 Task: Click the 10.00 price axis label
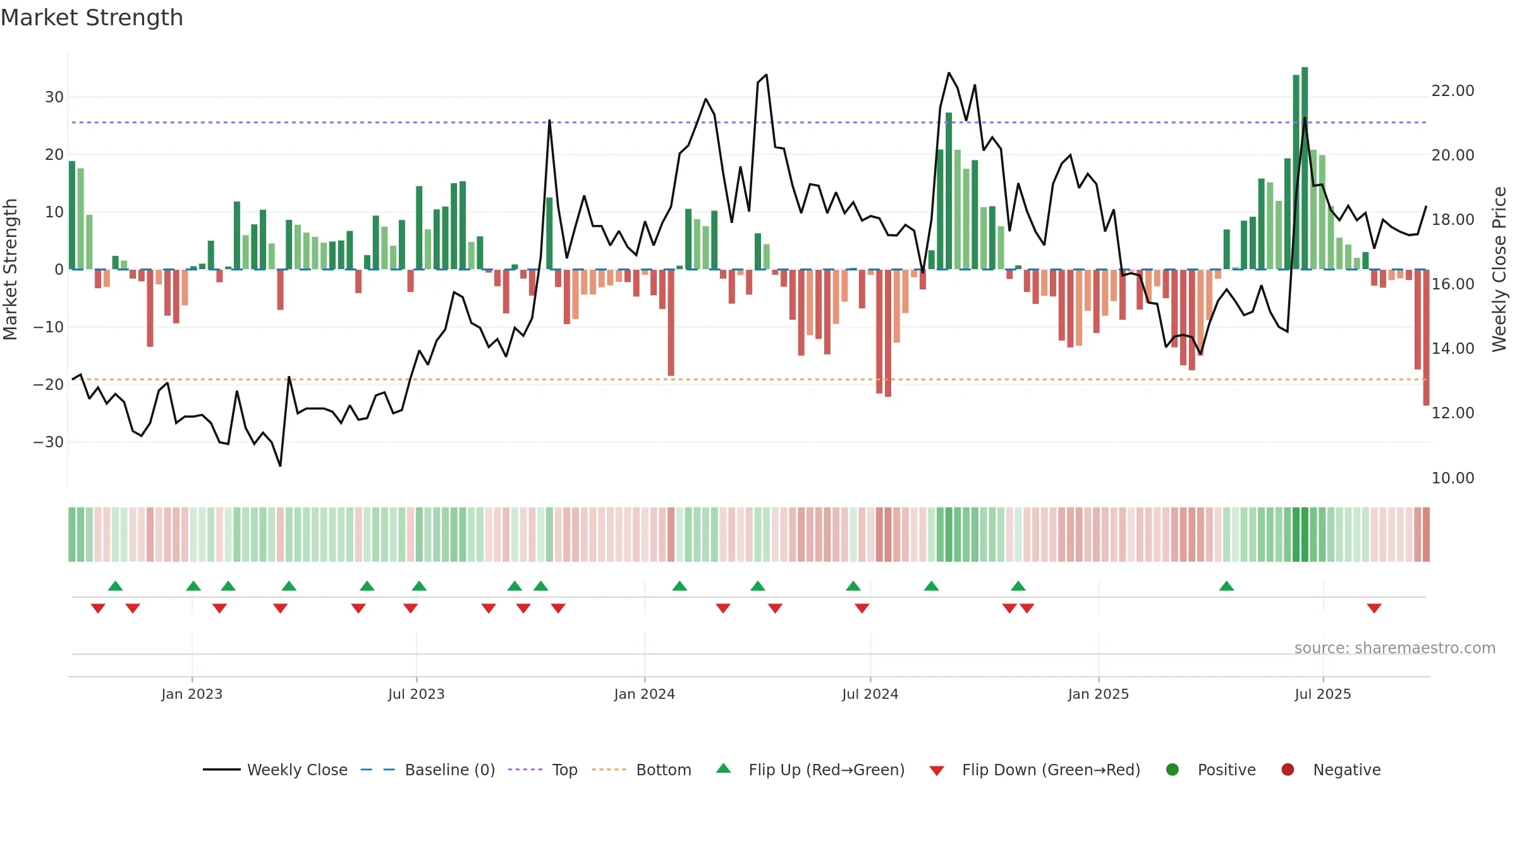coord(1453,478)
